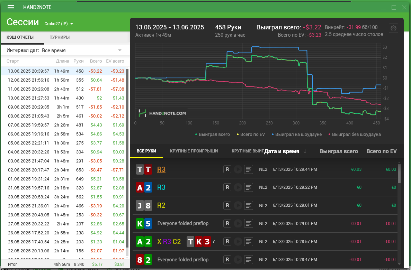Open the Croko27 (IP) player dropdown
411x270 pixels.
pyautogui.click(x=59, y=24)
